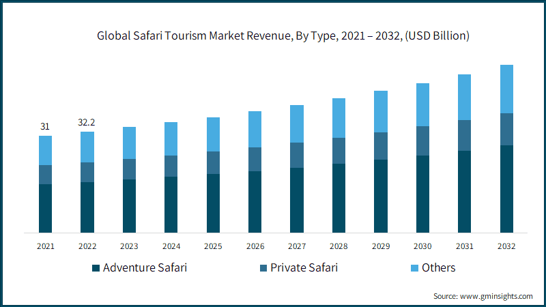Select the Others legend label
The height and width of the screenshot is (307, 546).
tap(438, 267)
